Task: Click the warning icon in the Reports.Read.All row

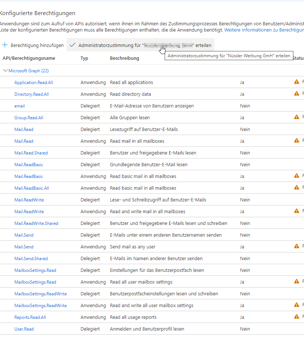Action: pyautogui.click(x=297, y=317)
